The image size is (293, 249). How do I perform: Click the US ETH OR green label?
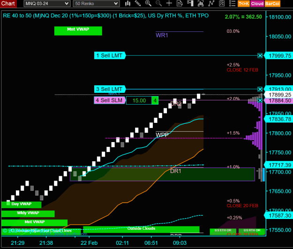[x=223, y=232]
